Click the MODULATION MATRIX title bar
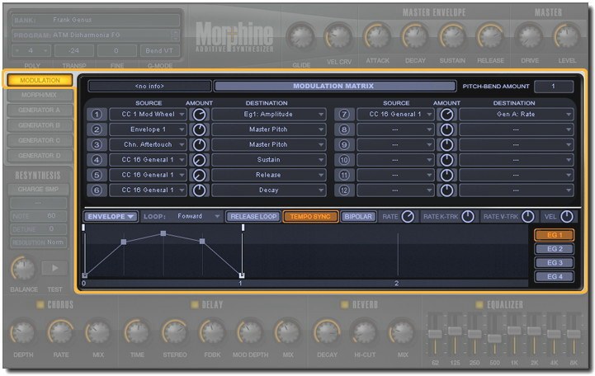 pyautogui.click(x=334, y=86)
